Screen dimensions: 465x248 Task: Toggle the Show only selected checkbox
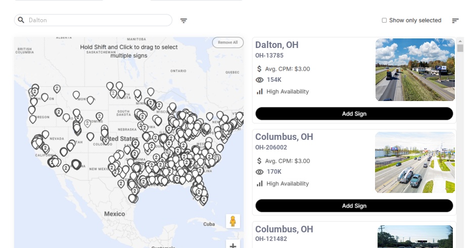tap(384, 21)
